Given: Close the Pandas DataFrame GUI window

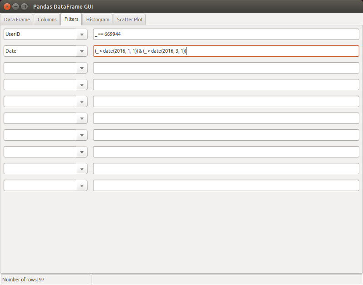Looking at the screenshot, I should coord(7,6).
